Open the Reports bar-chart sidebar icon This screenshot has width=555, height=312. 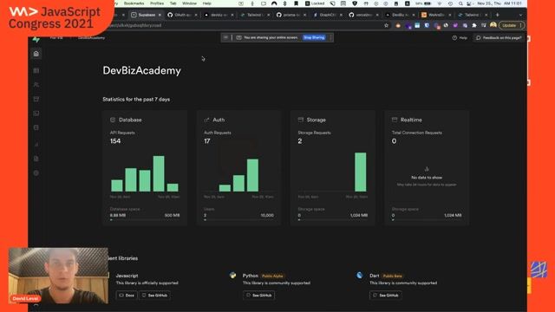click(x=36, y=145)
